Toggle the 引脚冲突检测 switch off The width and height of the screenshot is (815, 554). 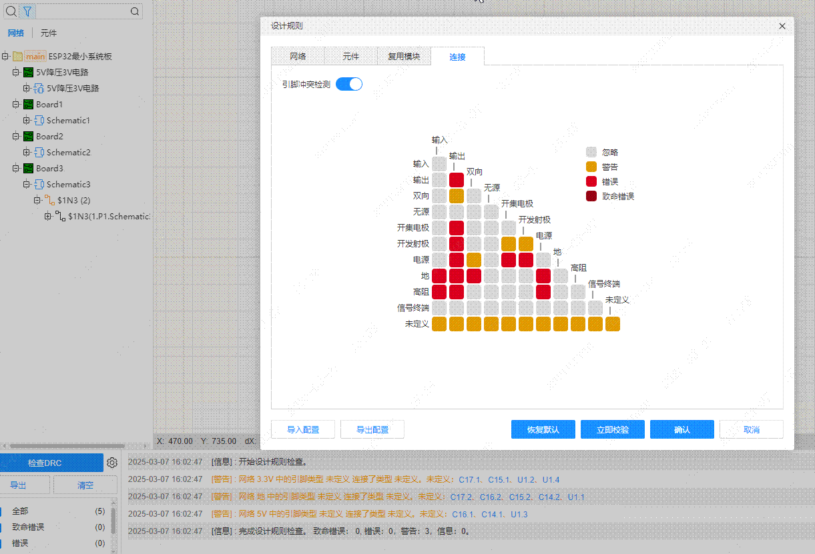[348, 84]
